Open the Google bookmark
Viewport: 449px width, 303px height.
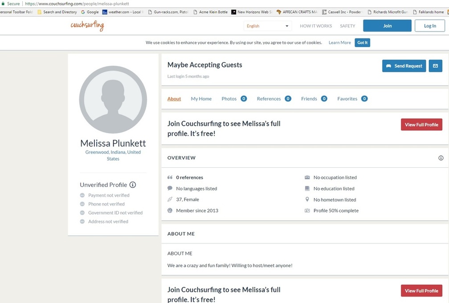90,12
